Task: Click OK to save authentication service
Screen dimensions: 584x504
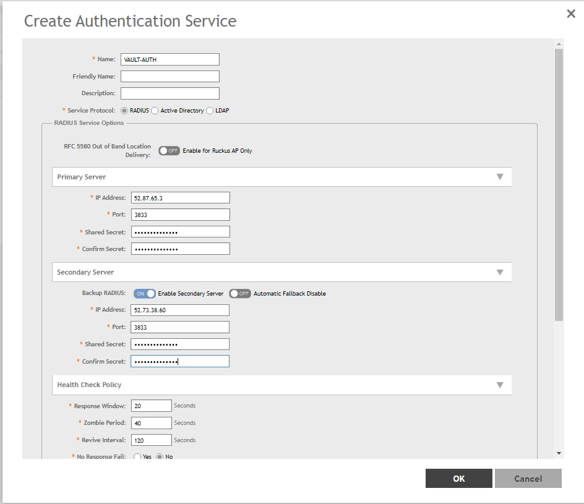Action: [x=458, y=479]
